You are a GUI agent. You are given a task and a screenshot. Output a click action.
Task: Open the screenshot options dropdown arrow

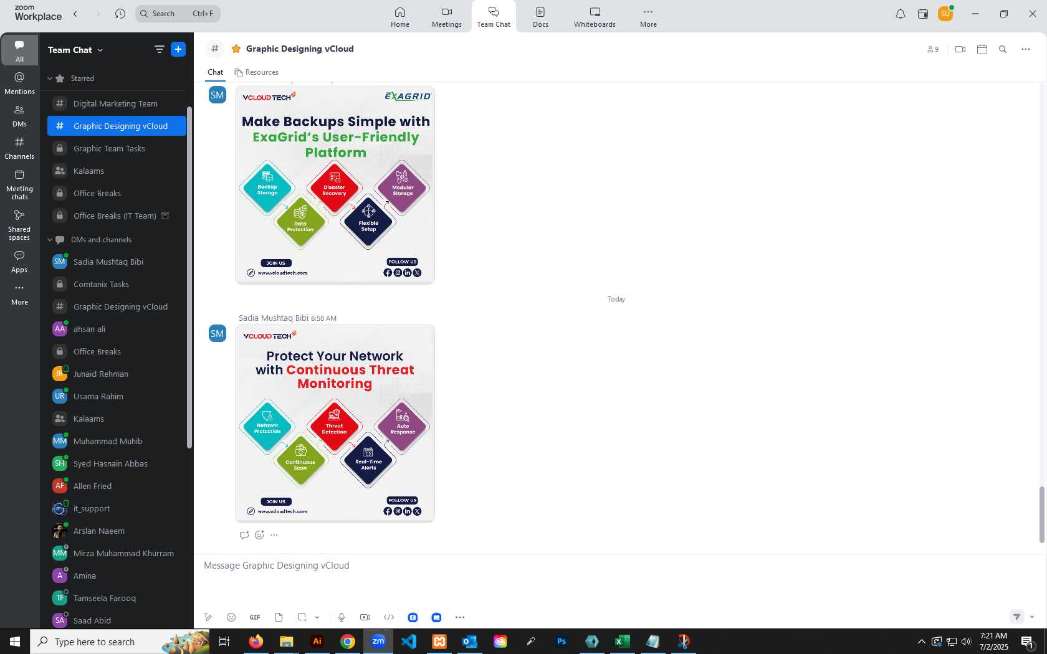(317, 617)
